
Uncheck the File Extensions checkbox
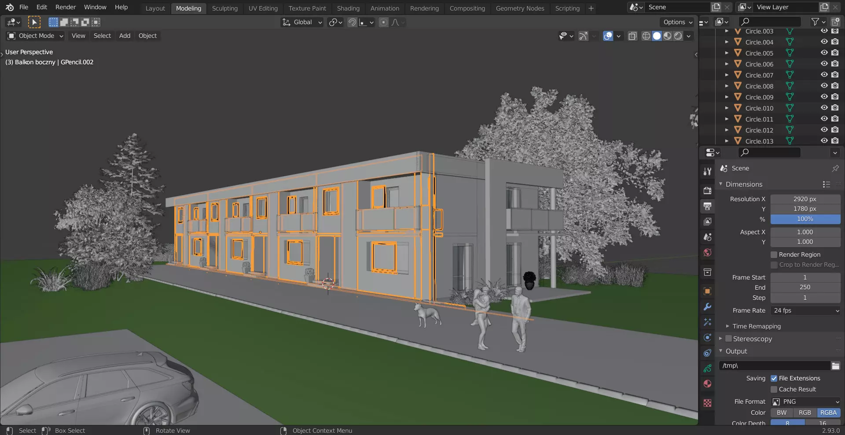[774, 378]
